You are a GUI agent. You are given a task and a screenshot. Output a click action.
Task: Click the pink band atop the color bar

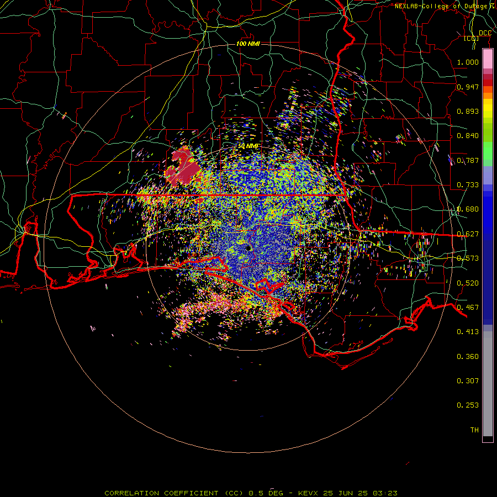pos(488,59)
